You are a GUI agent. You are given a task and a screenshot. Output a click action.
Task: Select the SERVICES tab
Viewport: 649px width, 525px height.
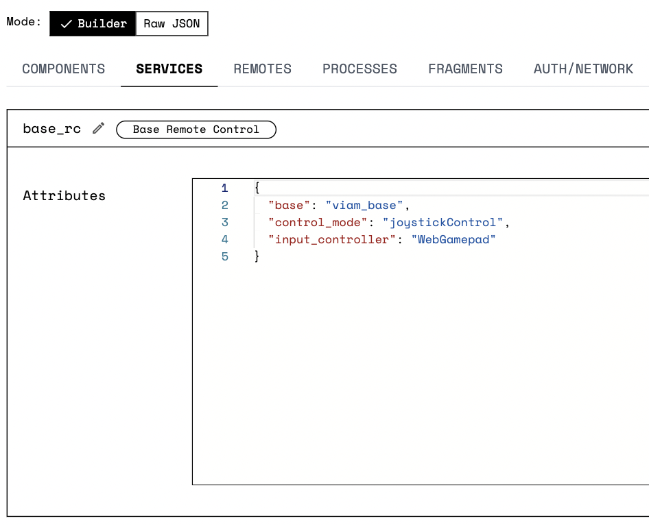click(x=169, y=69)
